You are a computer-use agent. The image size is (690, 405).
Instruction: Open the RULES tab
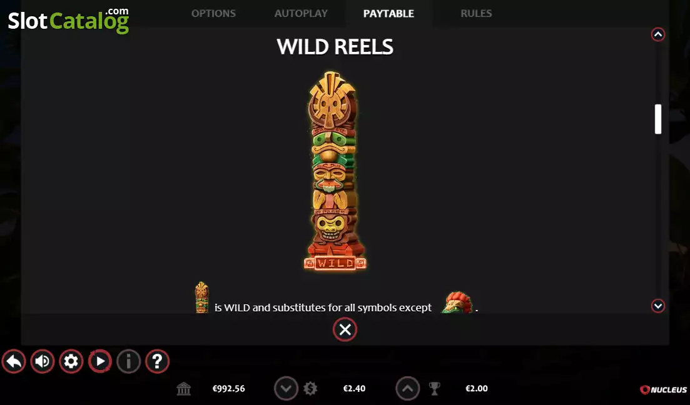click(476, 14)
